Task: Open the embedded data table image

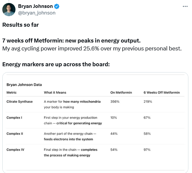Action: 95,123
